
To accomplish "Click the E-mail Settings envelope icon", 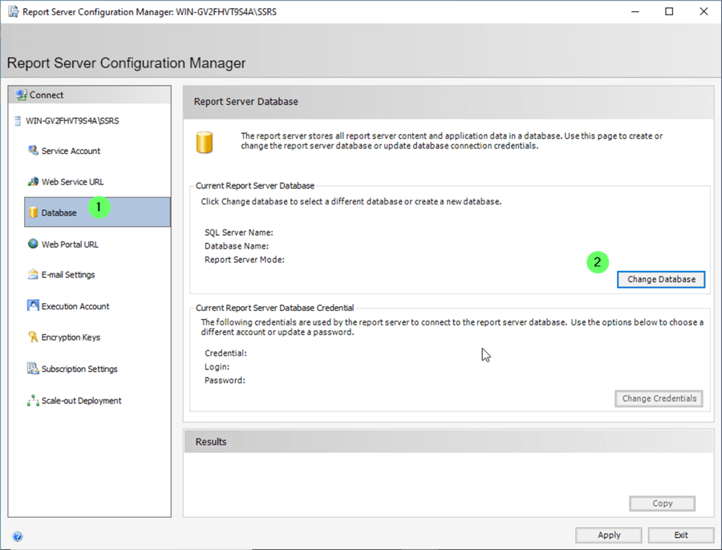I will (33, 275).
